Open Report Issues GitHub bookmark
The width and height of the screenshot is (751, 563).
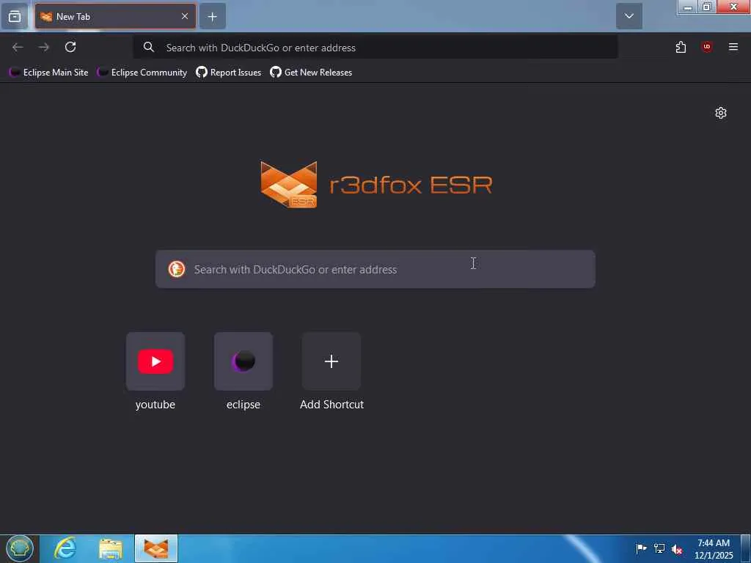click(229, 73)
